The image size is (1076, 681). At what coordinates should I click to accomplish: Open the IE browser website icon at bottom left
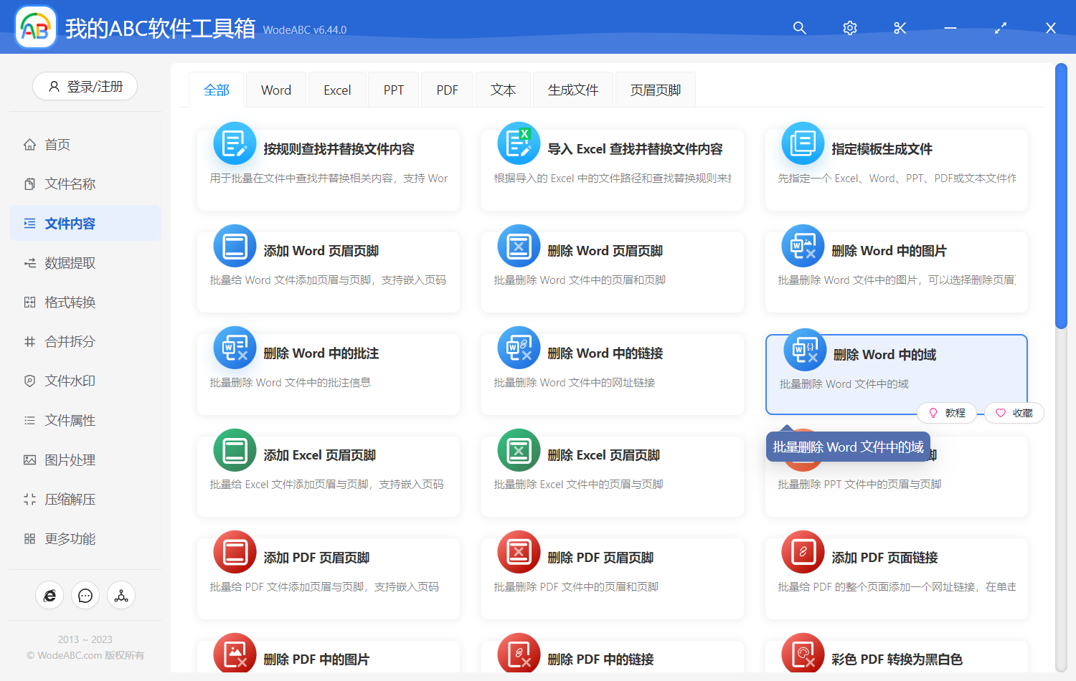point(49,595)
